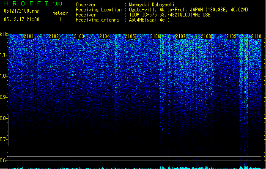Click the meteor count label
Image resolution: width=266 pixels, height=169 pixels.
tap(60, 13)
